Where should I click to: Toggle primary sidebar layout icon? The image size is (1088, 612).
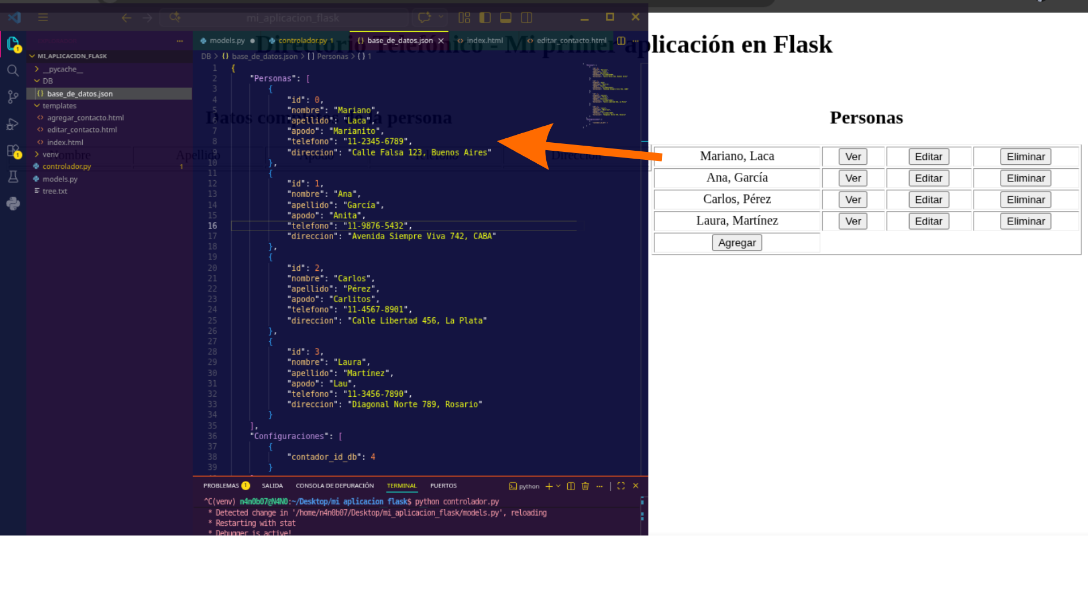pos(485,18)
